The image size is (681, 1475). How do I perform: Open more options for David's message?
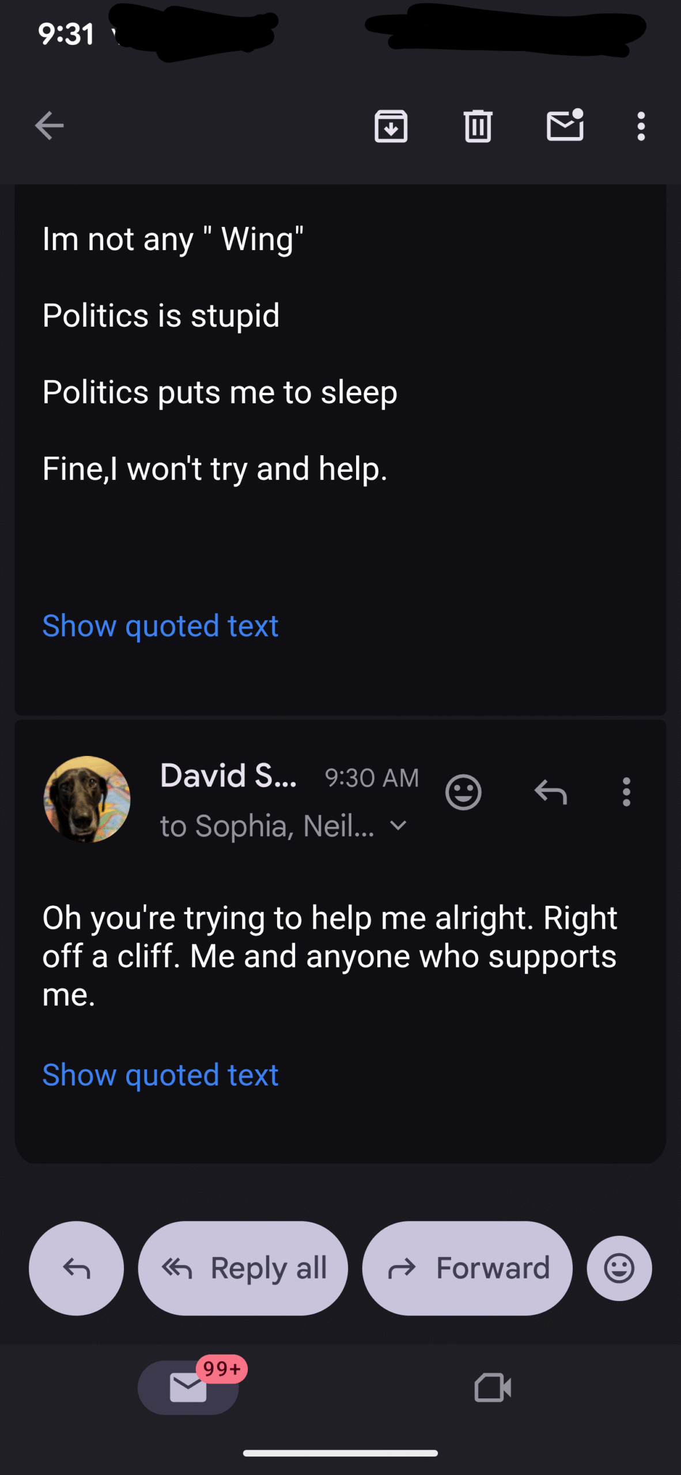[x=626, y=792]
